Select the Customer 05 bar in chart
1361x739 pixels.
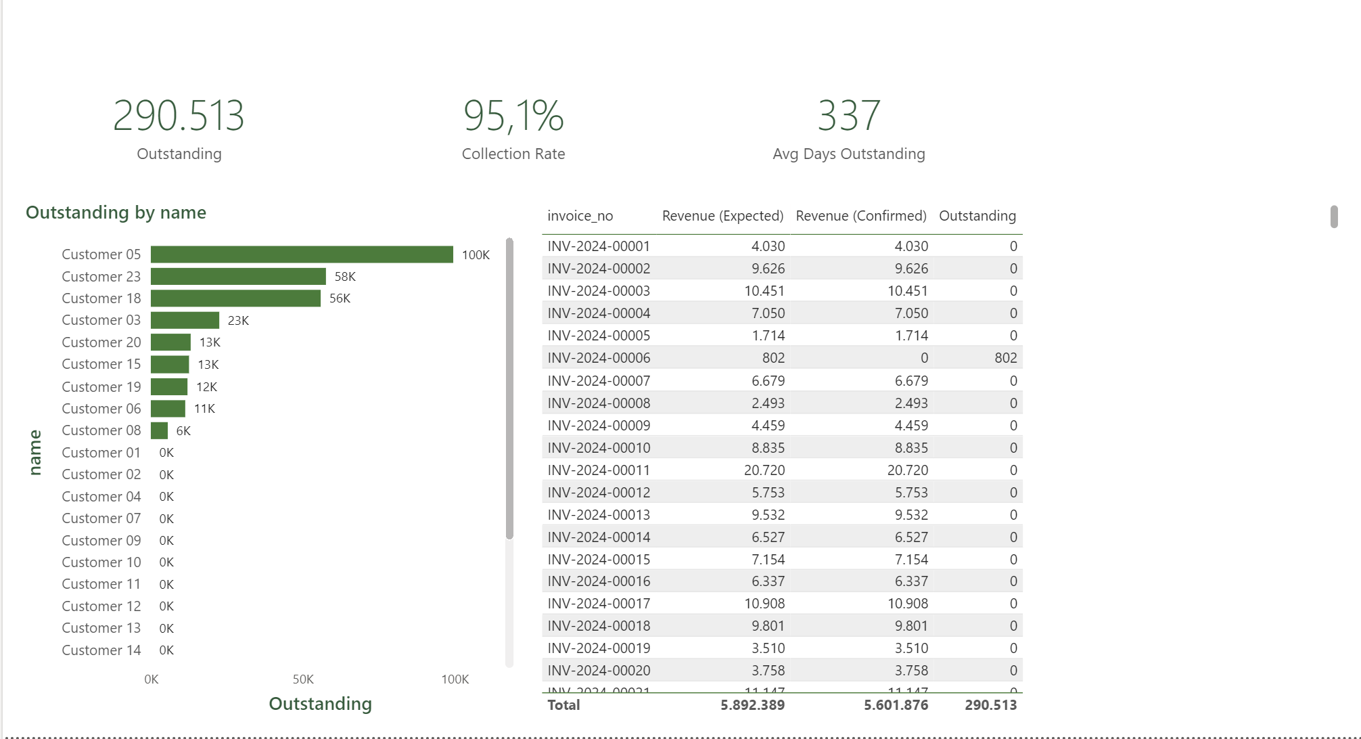pos(302,254)
